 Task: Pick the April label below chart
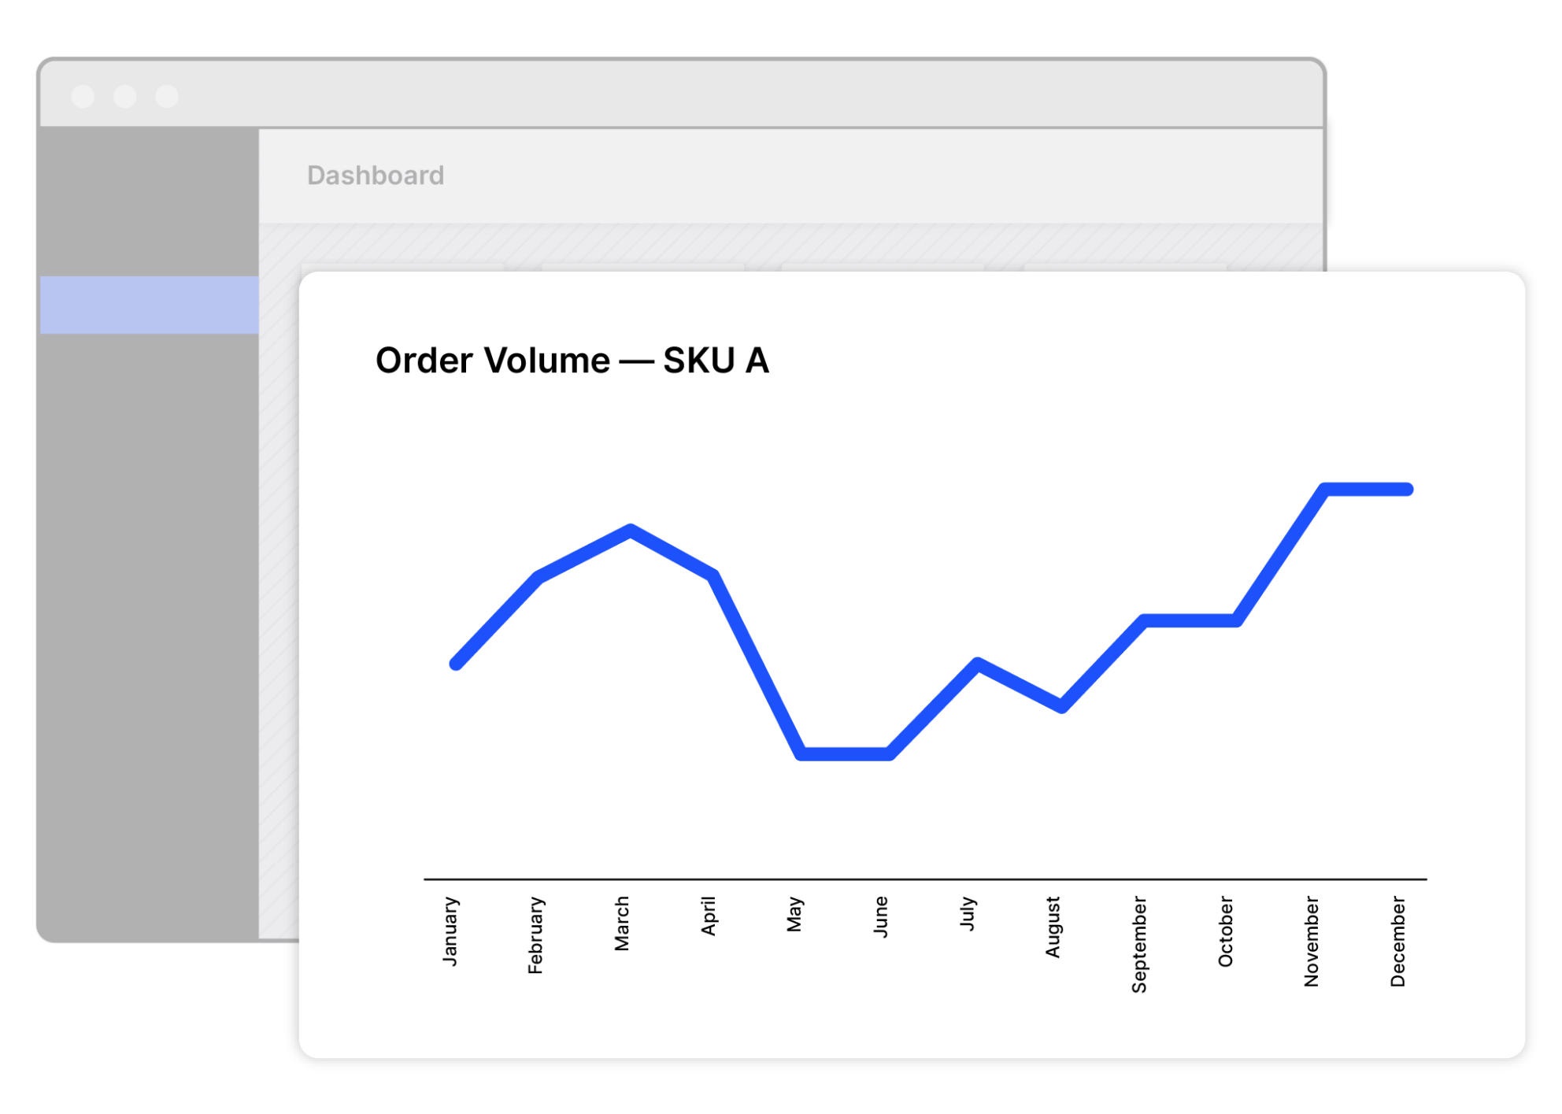click(709, 916)
